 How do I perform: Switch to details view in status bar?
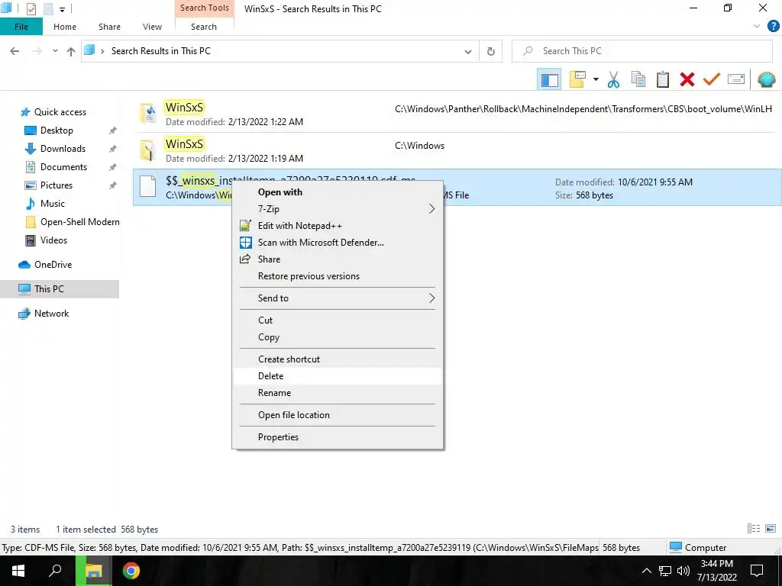click(x=754, y=529)
